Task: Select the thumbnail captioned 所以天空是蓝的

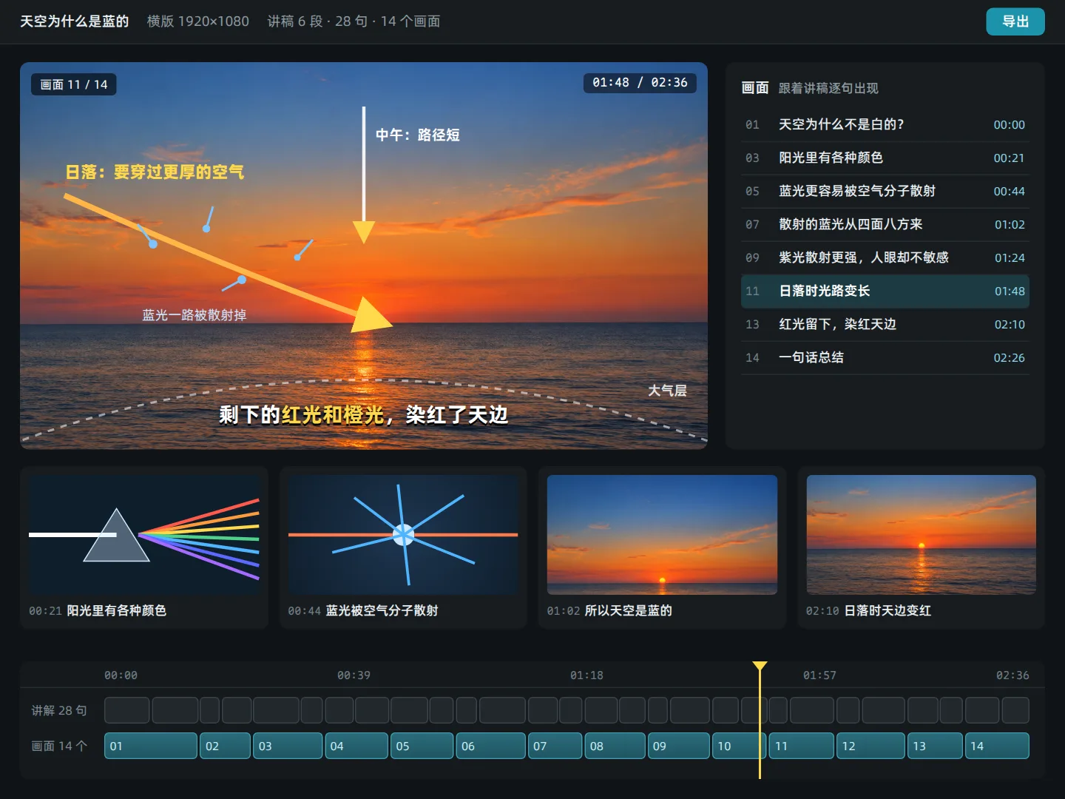Action: click(x=662, y=547)
